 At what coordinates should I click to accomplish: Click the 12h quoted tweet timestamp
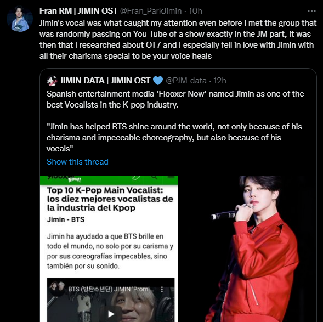tap(219, 81)
